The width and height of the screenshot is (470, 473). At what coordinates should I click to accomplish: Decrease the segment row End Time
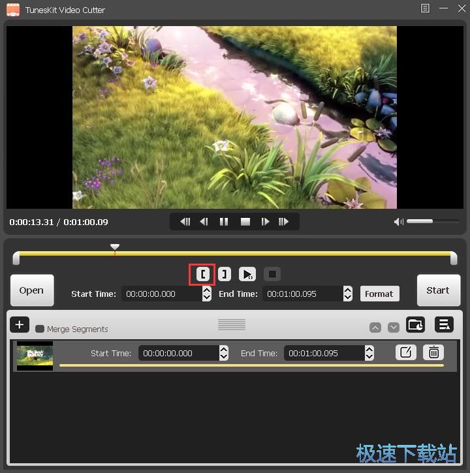point(369,357)
